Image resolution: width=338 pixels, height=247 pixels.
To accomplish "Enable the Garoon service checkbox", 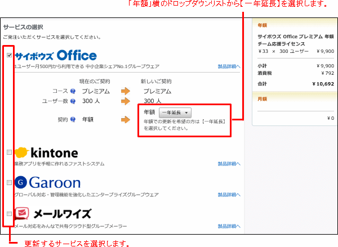I will pos(8,182).
